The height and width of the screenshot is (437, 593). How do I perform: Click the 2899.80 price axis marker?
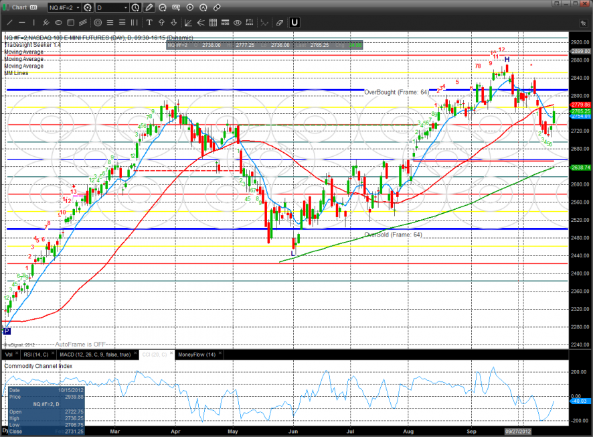coord(580,51)
